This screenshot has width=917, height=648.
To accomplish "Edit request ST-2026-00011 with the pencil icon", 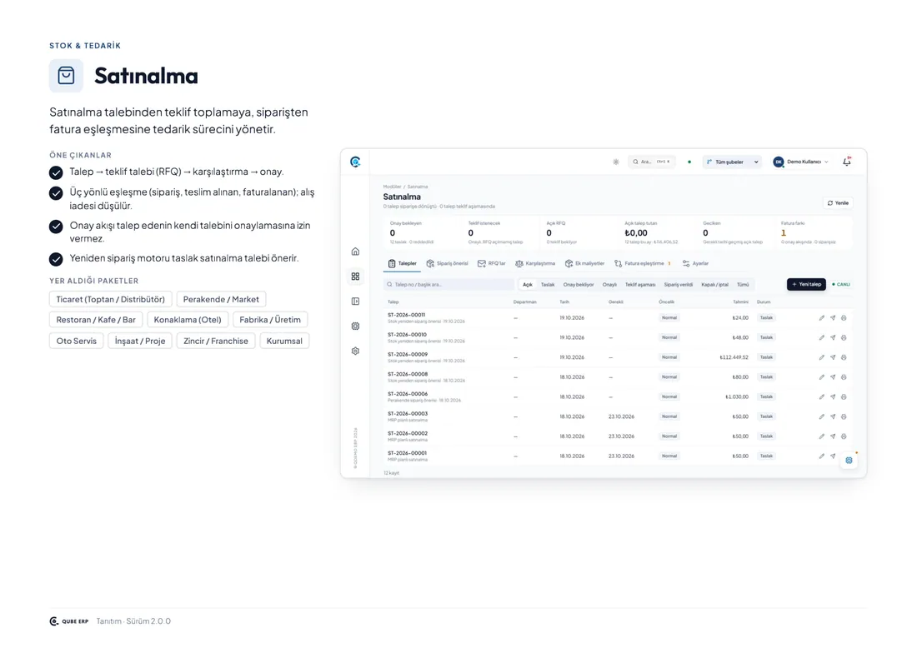I will (822, 318).
